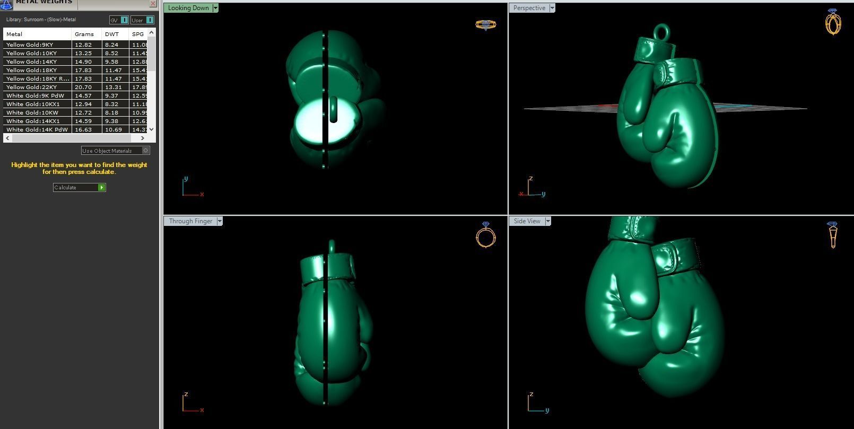
Task: Toggle the GV library switch
Action: (x=119, y=20)
